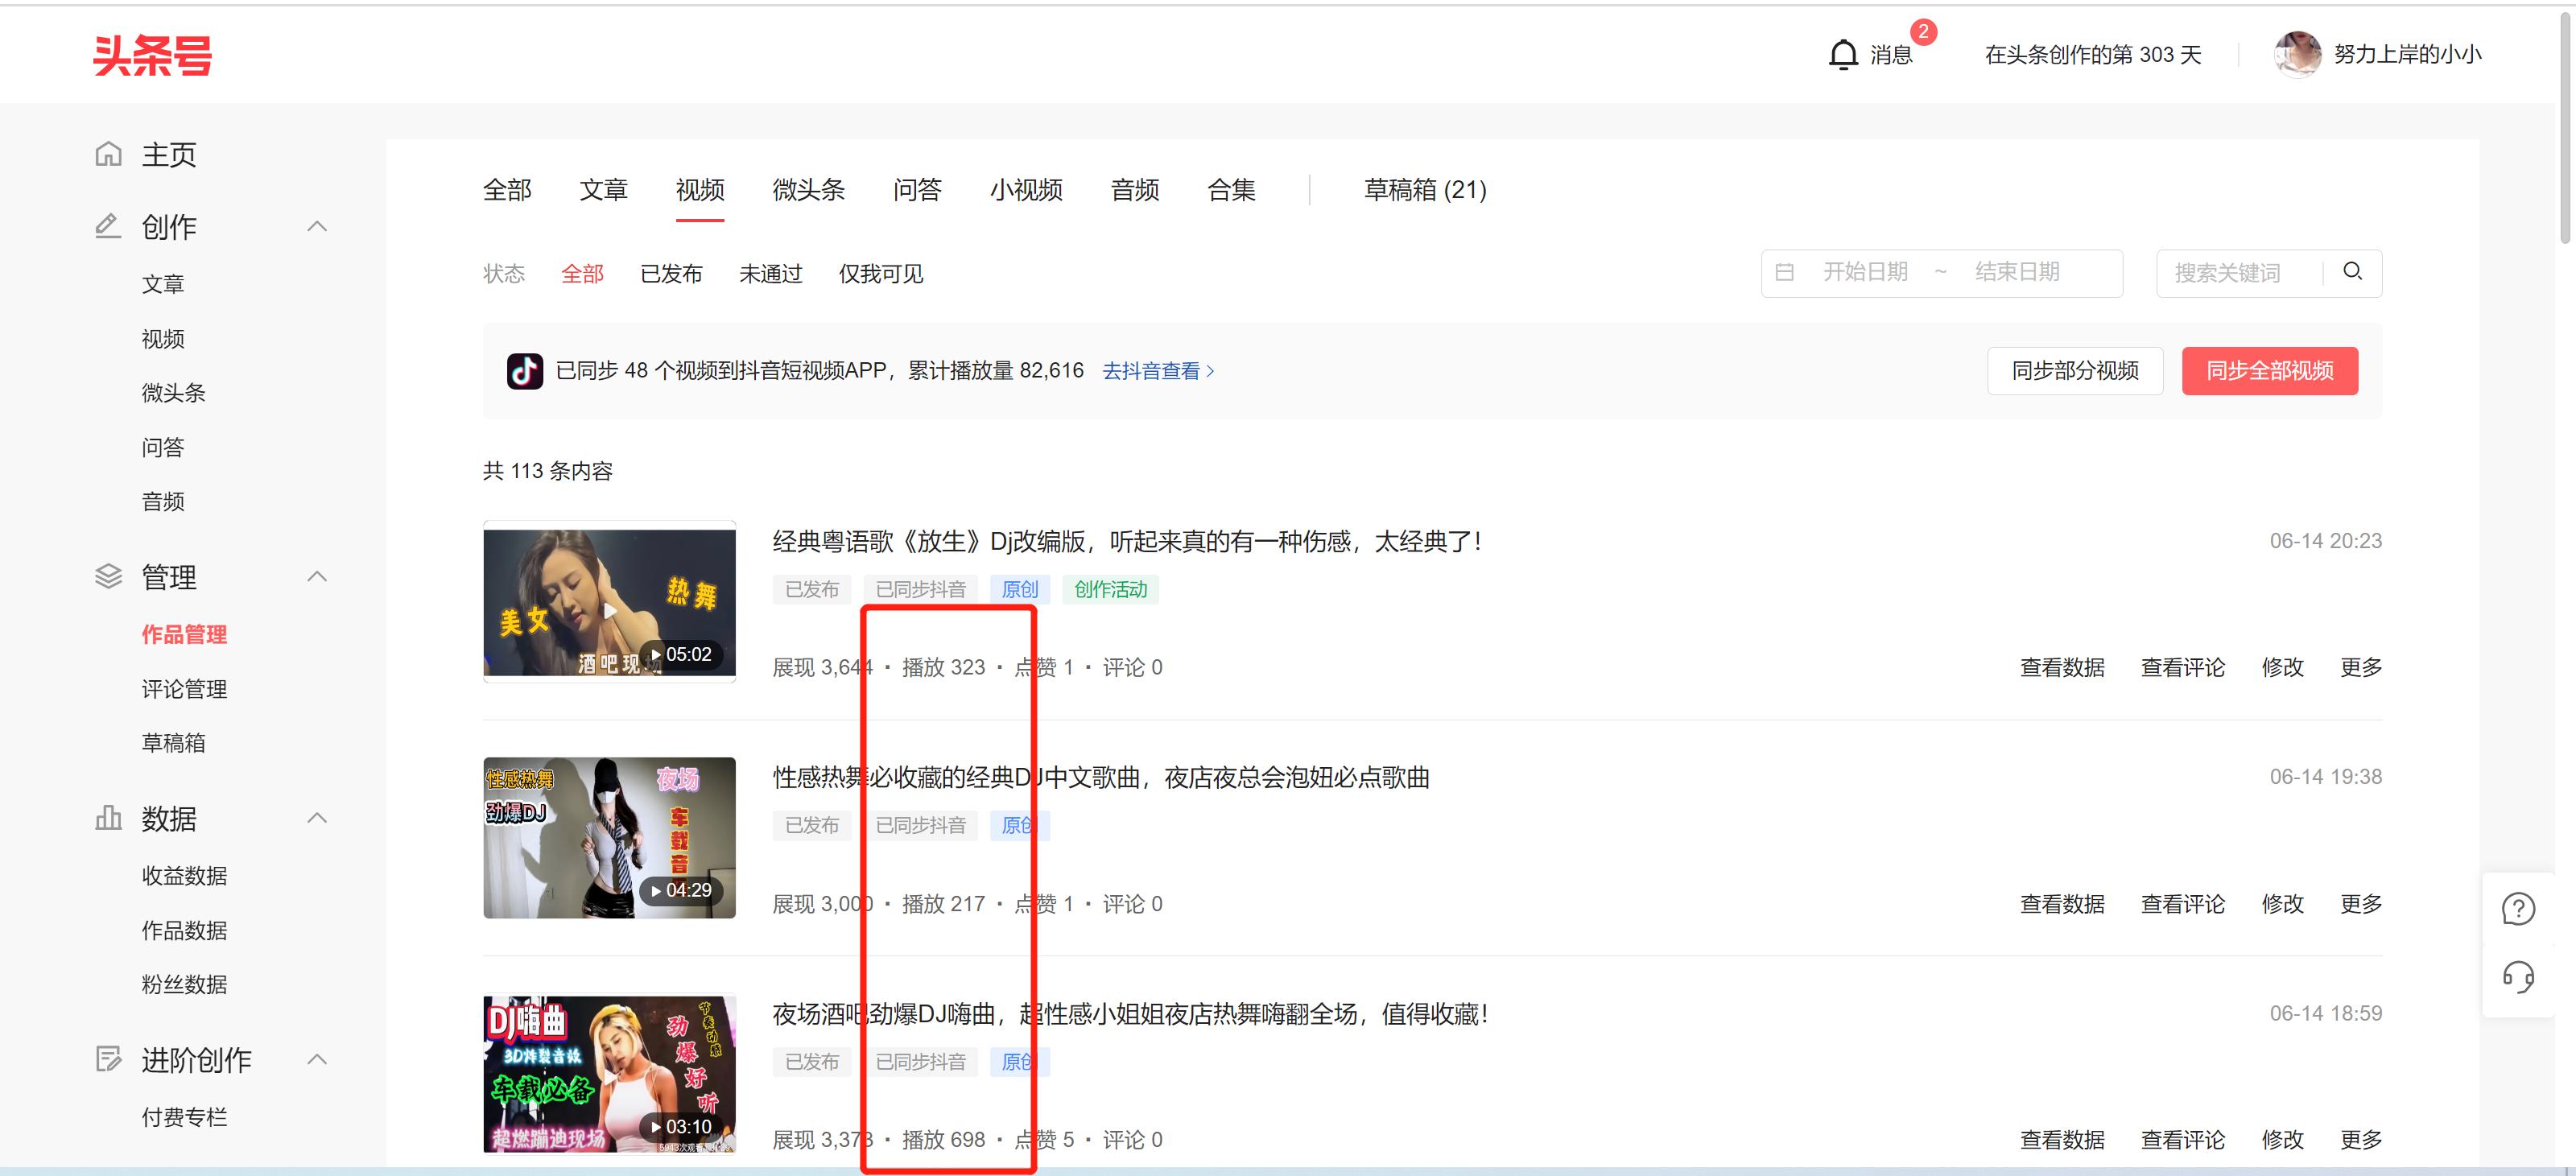Switch to the 合集 tab
Screen dimensions: 2576x1176
(1231, 190)
